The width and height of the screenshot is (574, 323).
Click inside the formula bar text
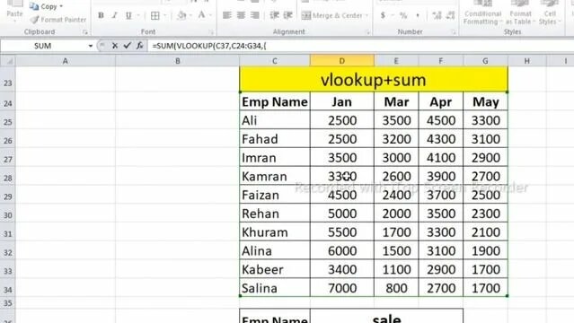tap(209, 46)
